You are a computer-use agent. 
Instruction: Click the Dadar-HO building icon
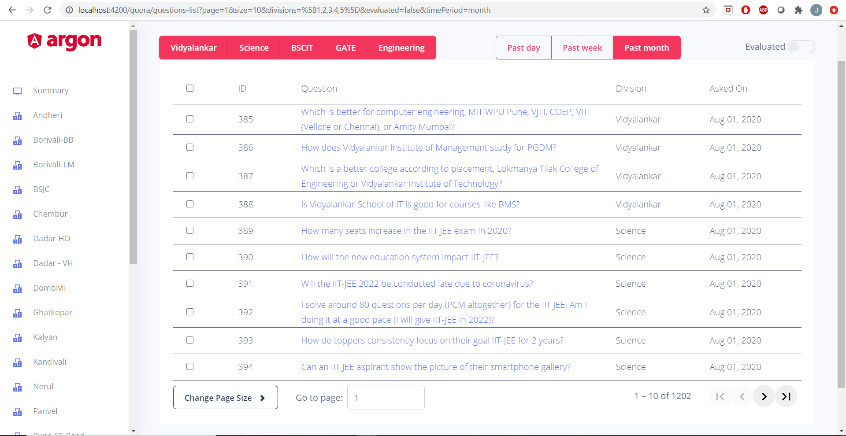click(18, 239)
